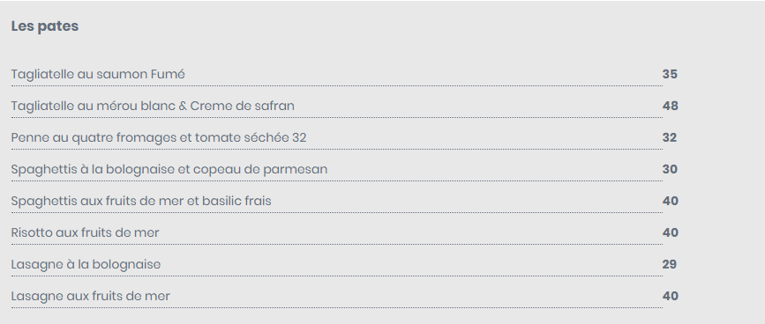Select Spaghettis aux fruits de mer item
The image size is (765, 324).
[141, 201]
